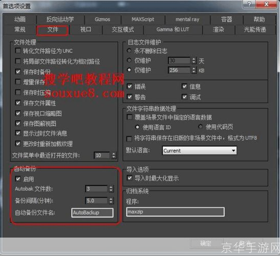This screenshot has width=280, height=256.
Task: Click the maxzip archive program field
Action: [176, 212]
